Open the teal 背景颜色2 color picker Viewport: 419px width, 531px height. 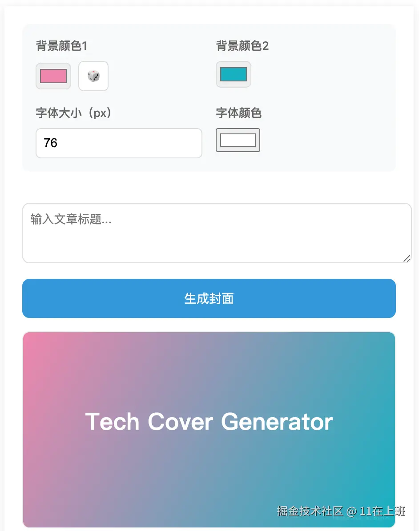click(234, 74)
